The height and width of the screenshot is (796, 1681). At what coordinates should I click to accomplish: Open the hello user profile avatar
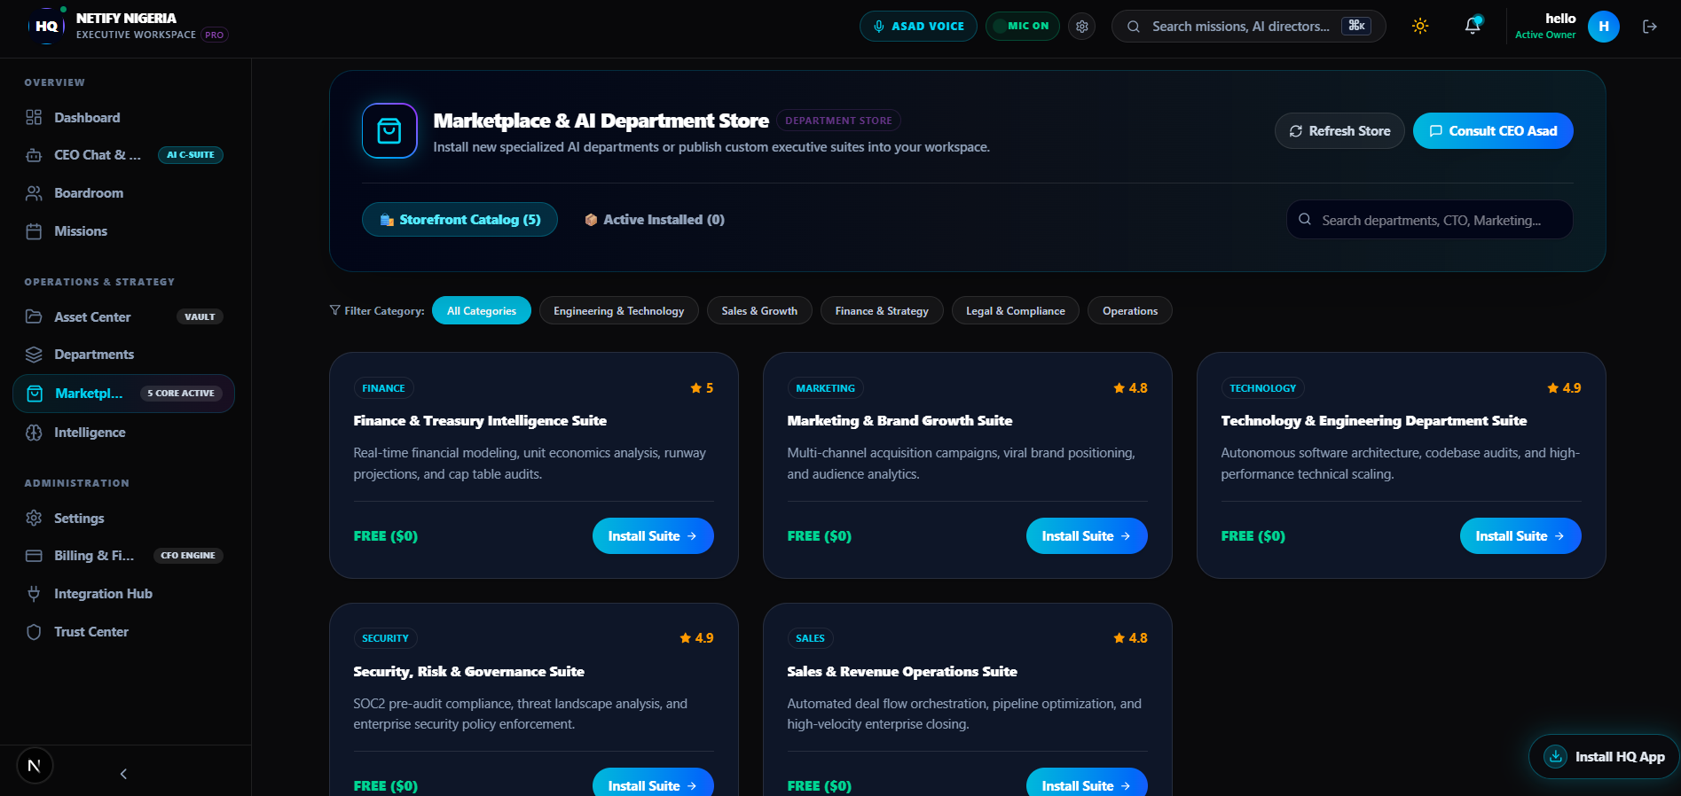1603,27
